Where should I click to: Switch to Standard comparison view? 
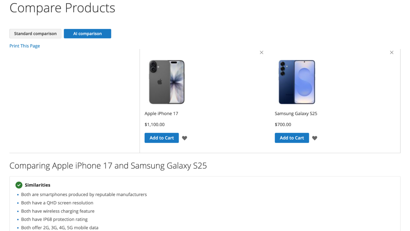tap(35, 34)
